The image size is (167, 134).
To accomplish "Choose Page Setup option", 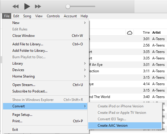I will point(46,115).
